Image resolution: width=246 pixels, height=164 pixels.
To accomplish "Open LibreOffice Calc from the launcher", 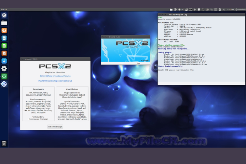I will point(4,46).
